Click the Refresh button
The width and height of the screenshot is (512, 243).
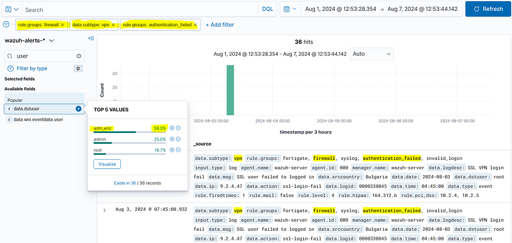tap(488, 9)
